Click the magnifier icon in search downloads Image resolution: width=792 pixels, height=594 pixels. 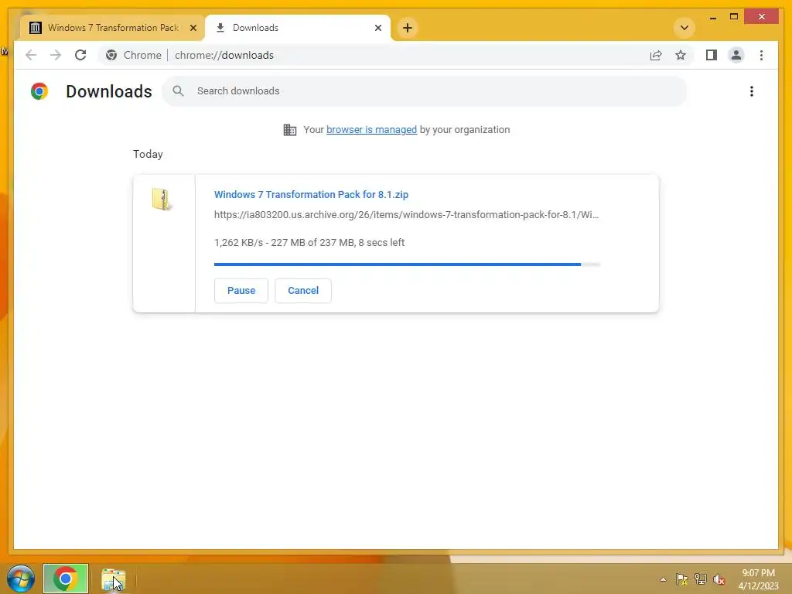(178, 91)
